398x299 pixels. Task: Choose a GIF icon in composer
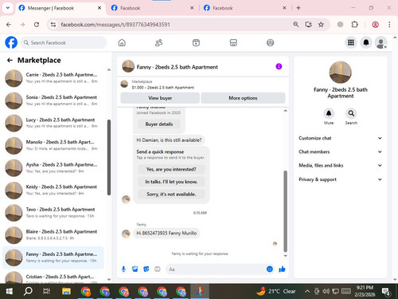pyautogui.click(x=158, y=269)
